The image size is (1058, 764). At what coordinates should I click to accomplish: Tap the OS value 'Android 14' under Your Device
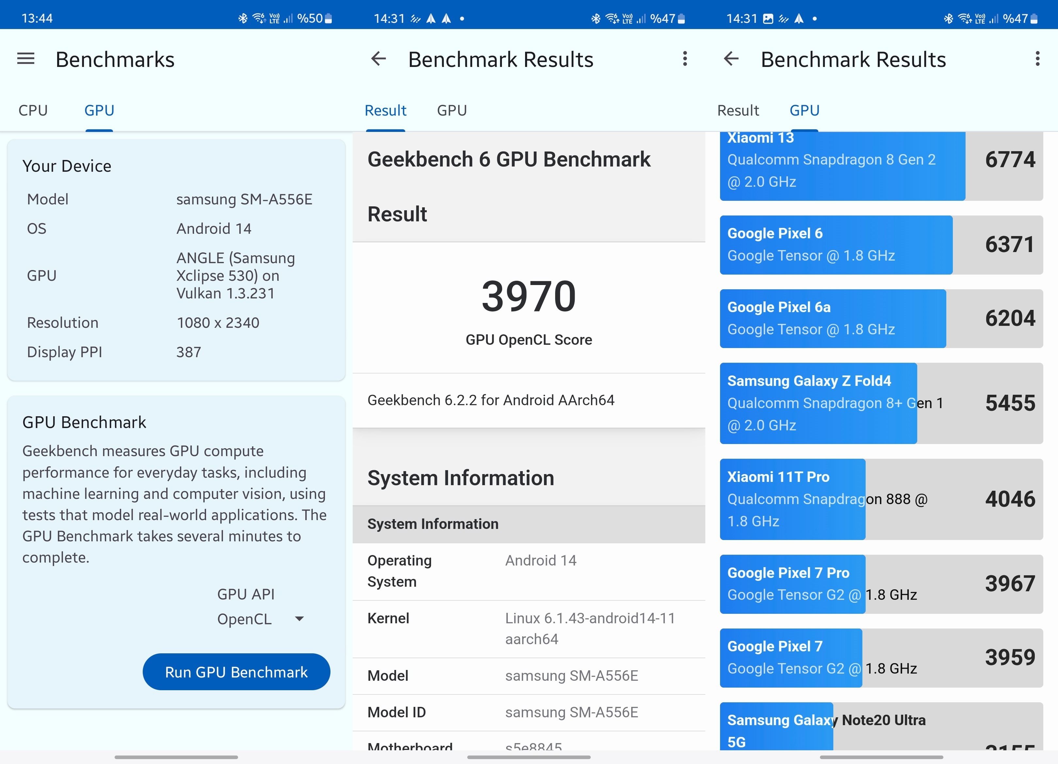(x=214, y=229)
